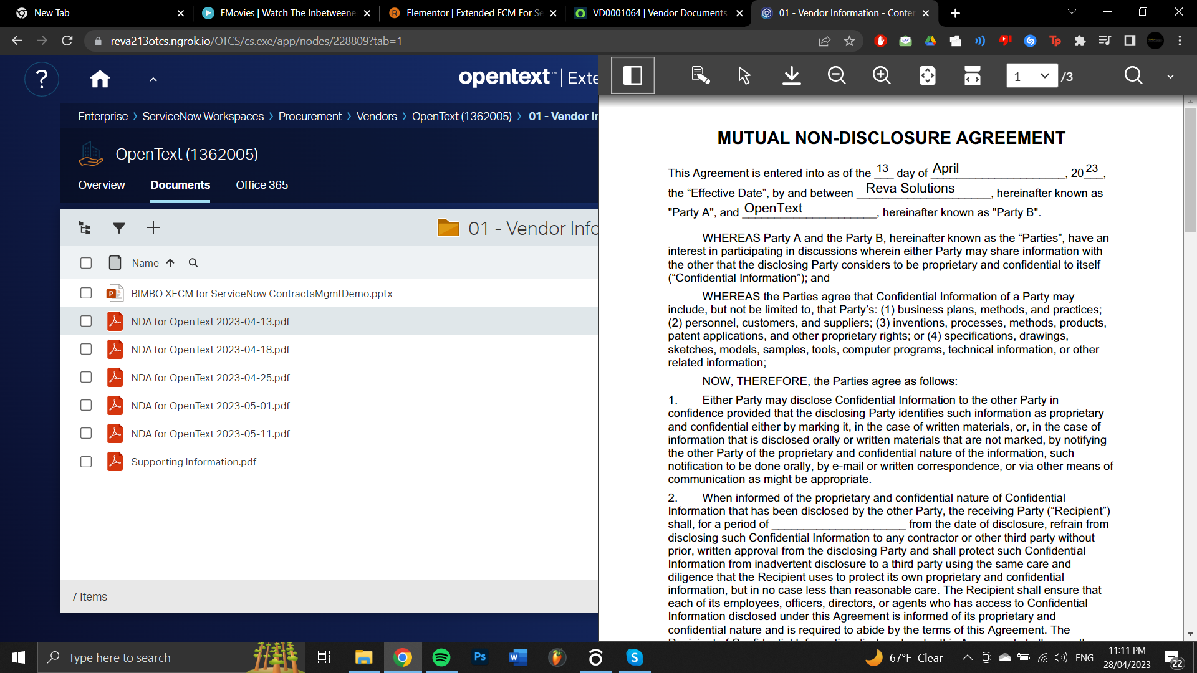Screen dimensions: 1197x673
Task: Switch to the Overview tab
Action: [x=102, y=185]
